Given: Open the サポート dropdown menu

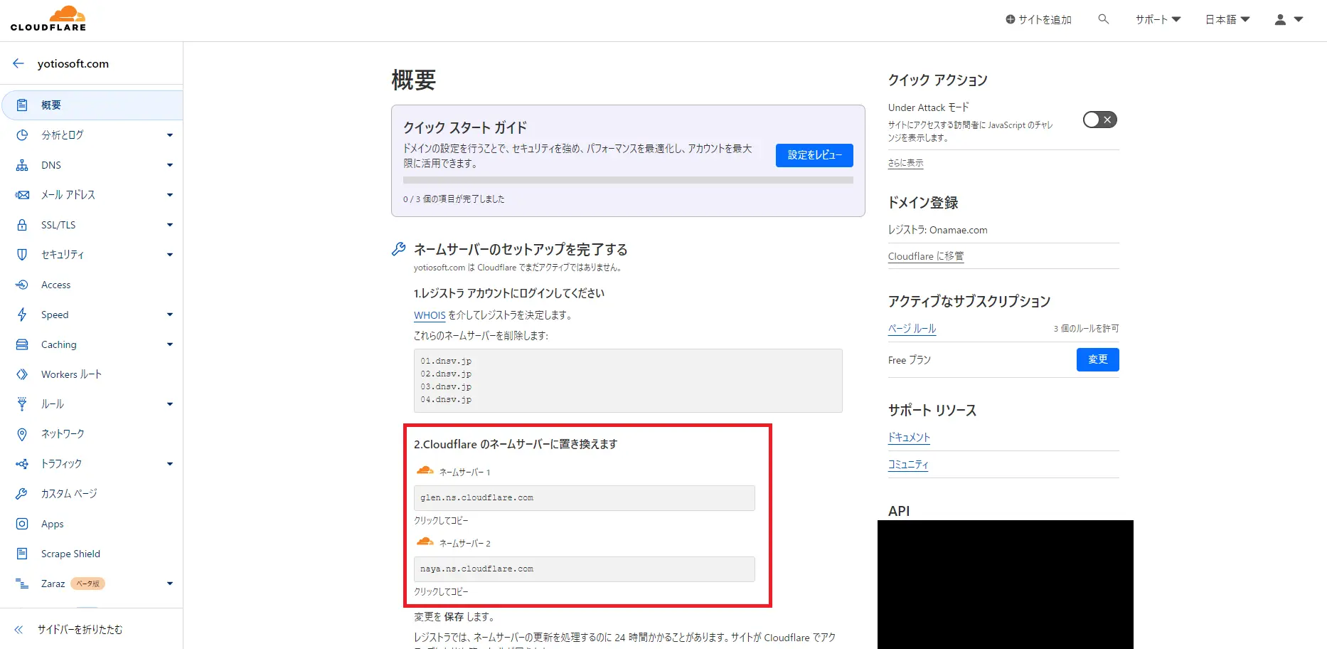Looking at the screenshot, I should [1158, 20].
